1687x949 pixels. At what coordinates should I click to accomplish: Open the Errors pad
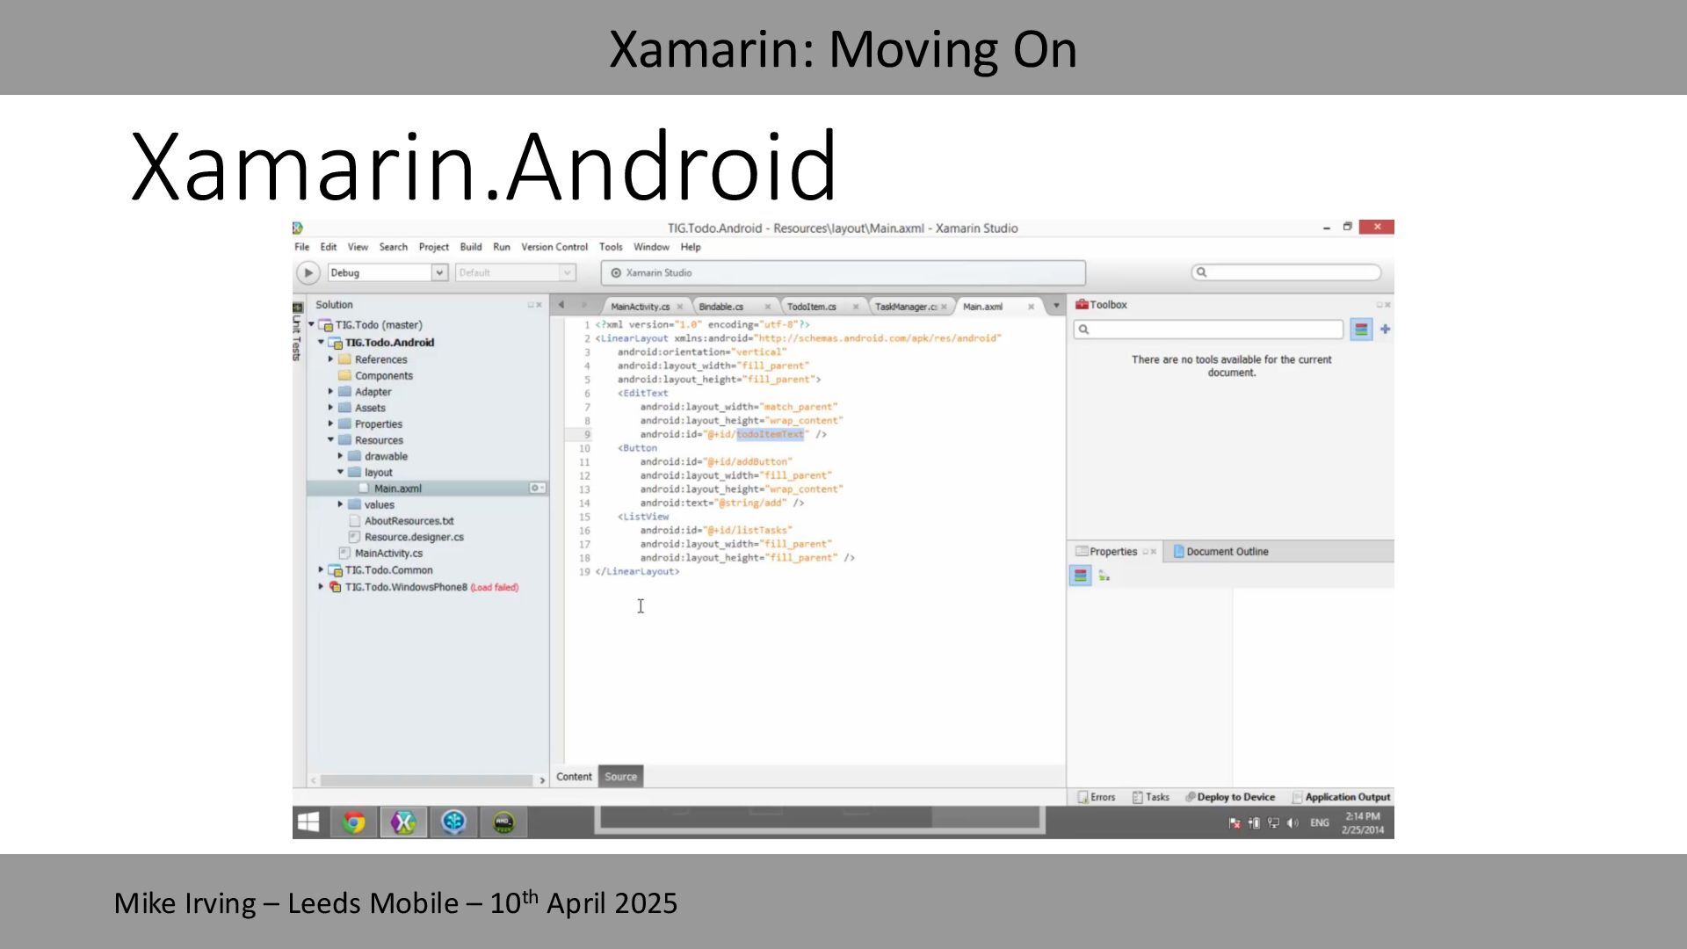(1097, 798)
